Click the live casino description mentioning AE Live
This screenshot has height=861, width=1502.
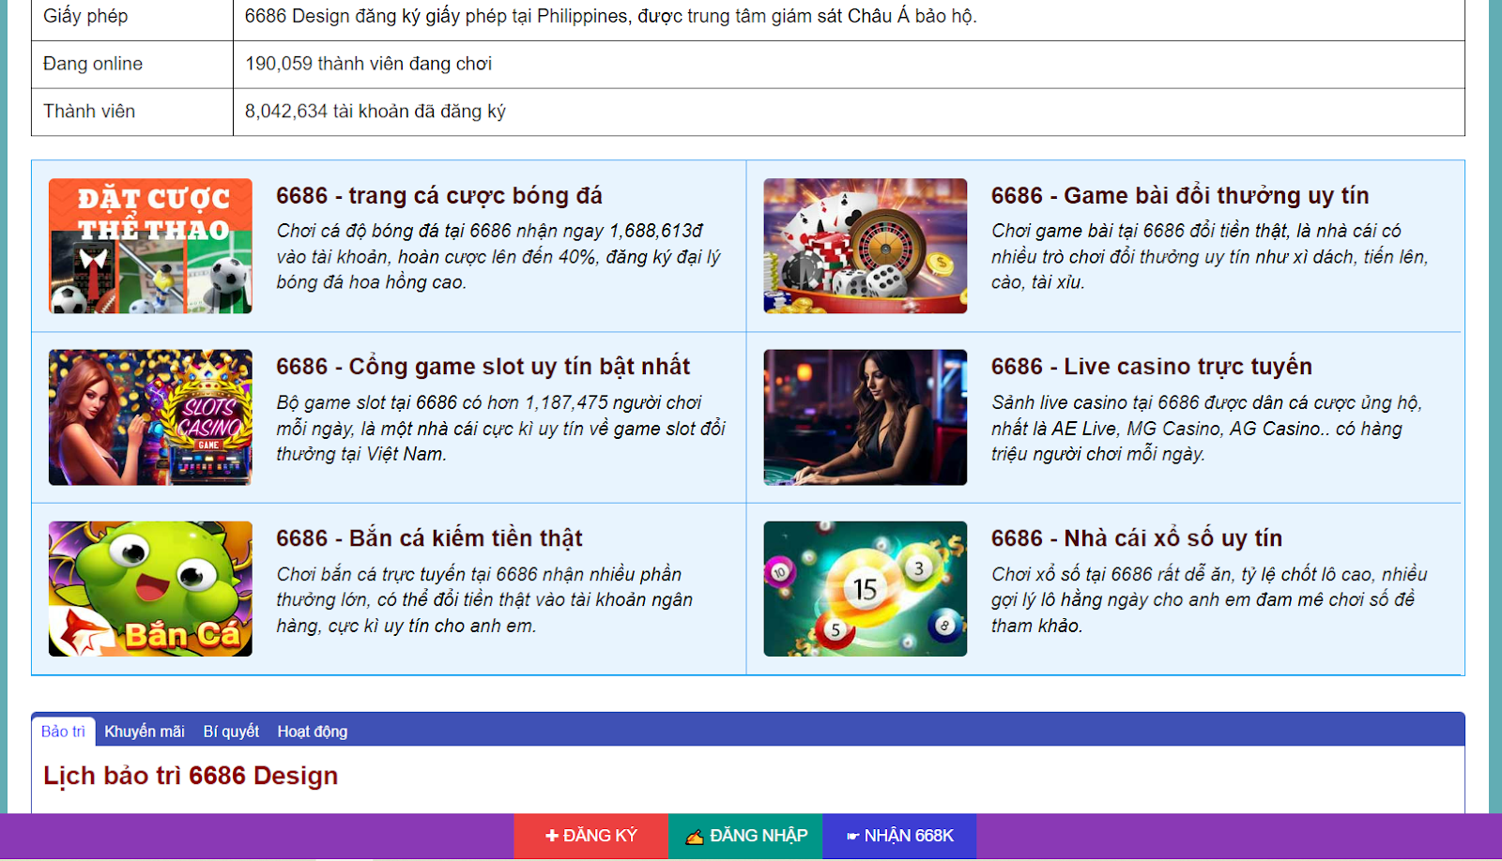(1207, 428)
